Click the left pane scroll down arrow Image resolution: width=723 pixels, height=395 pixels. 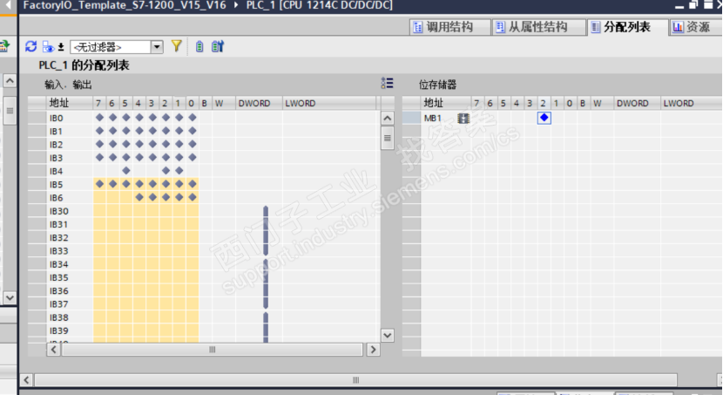pyautogui.click(x=10, y=297)
